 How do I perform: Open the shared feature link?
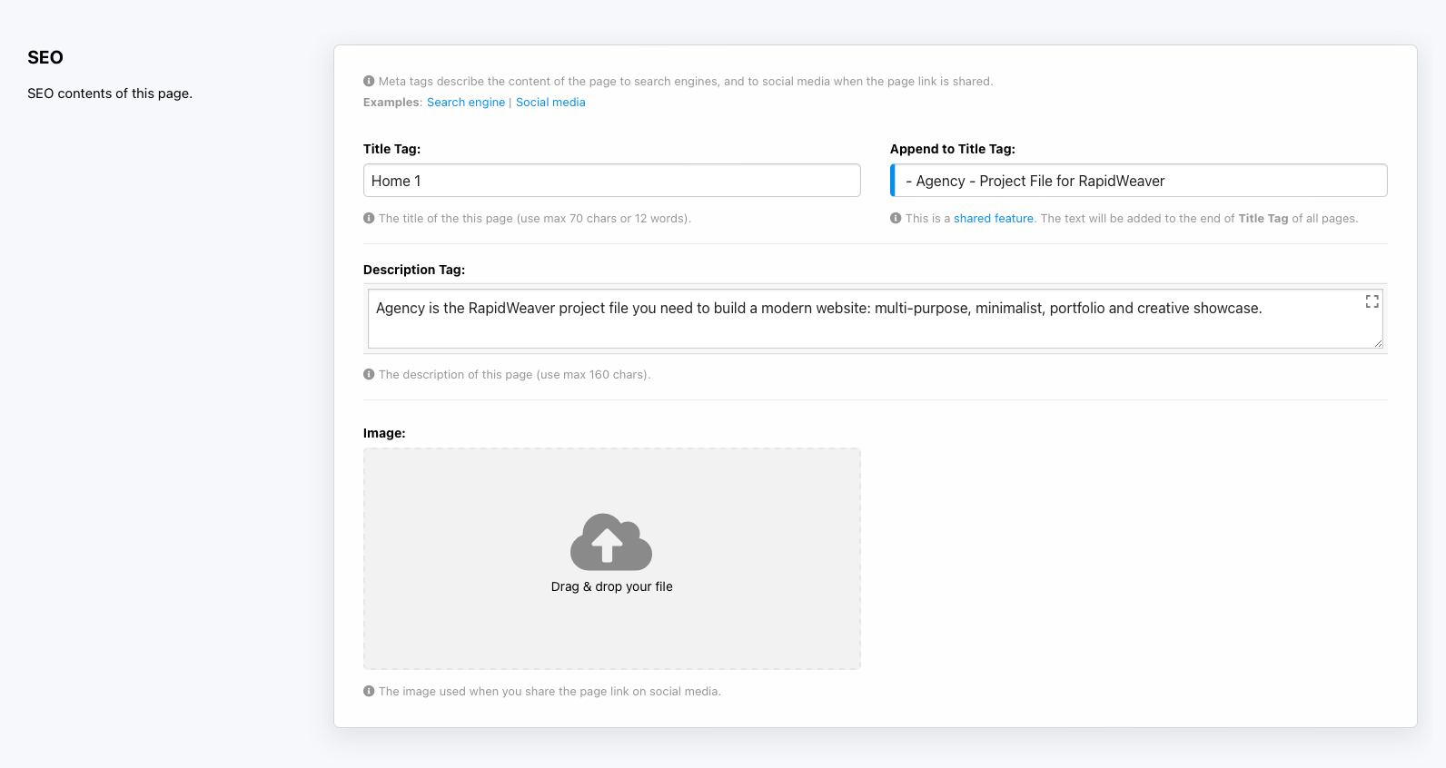993,219
